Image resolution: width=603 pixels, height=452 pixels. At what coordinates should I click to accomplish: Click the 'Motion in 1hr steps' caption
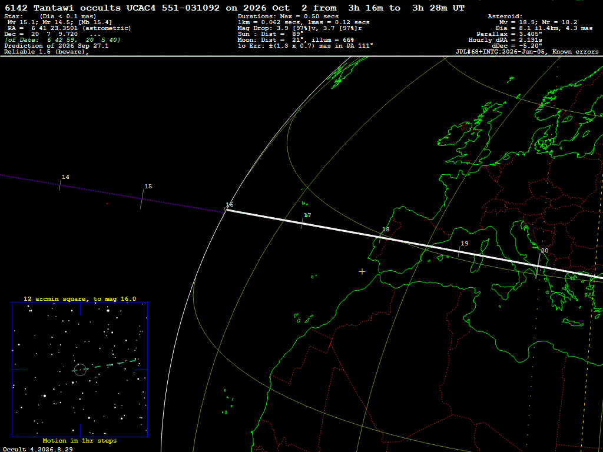[79, 441]
